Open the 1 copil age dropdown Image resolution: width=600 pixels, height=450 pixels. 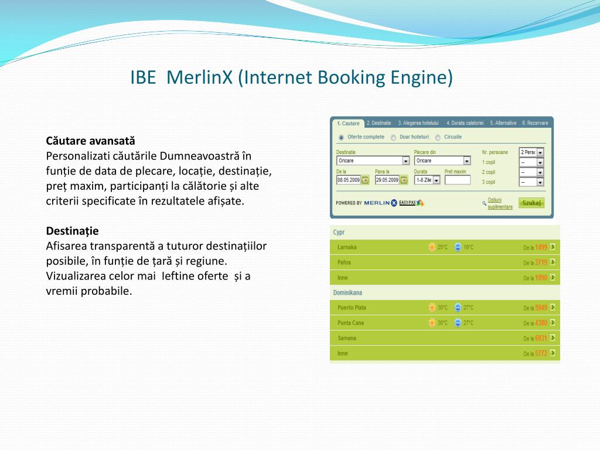[x=531, y=162]
